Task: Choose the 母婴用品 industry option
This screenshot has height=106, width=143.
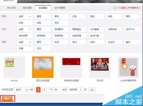Action: coord(61,36)
